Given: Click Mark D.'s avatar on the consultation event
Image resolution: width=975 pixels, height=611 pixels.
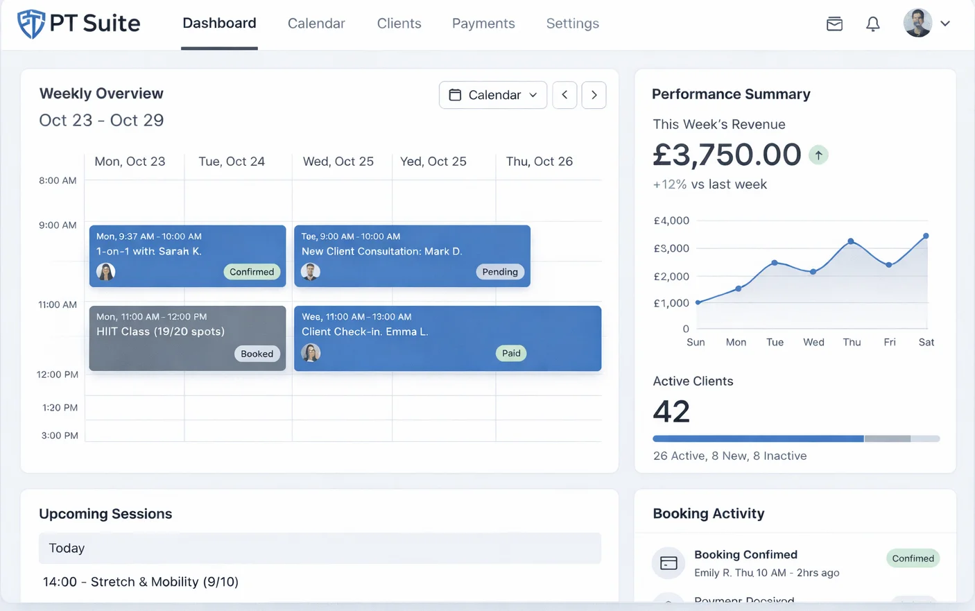Looking at the screenshot, I should [310, 272].
